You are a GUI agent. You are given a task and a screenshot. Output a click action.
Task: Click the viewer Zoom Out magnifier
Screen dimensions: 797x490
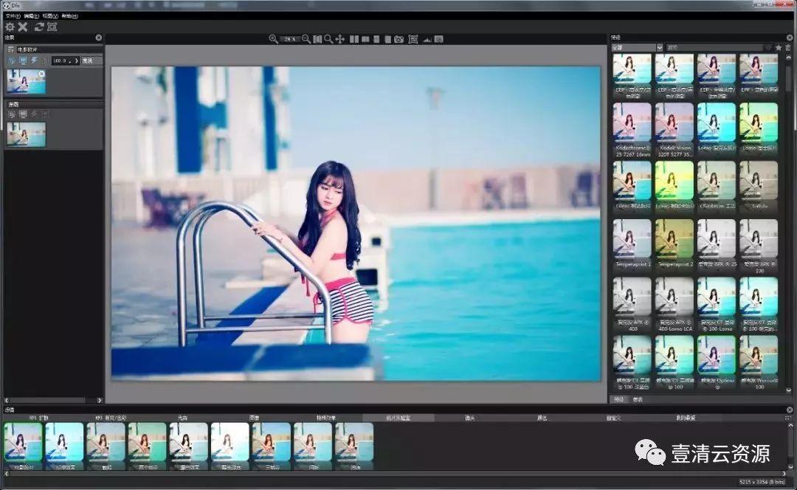(306, 39)
